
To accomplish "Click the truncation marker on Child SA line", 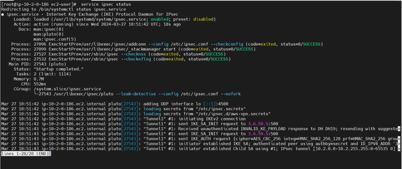I will (x=399, y=149).
